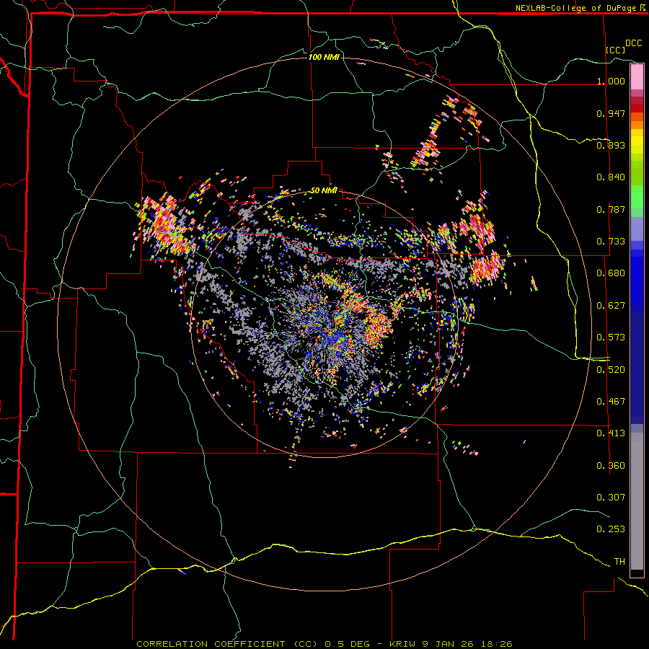Screen dimensions: 649x649
Task: Click the 0.520 scale value
Action: coord(611,370)
